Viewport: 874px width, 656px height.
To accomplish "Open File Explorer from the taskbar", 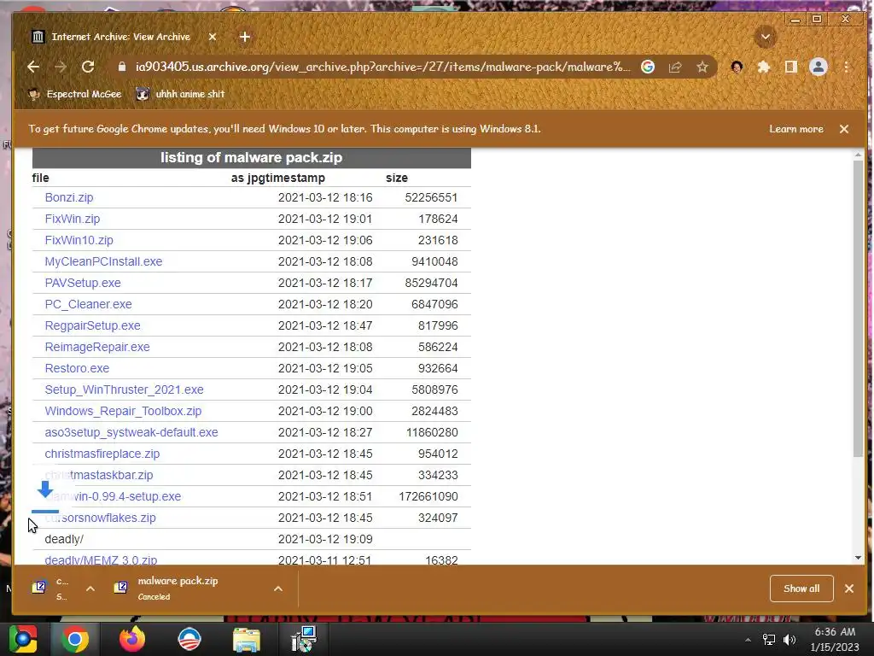I will (x=247, y=641).
